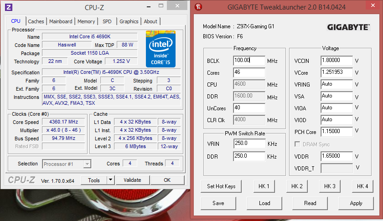Close the CPU-Z window
Viewport: 383px width, 221px height.
(x=177, y=5)
